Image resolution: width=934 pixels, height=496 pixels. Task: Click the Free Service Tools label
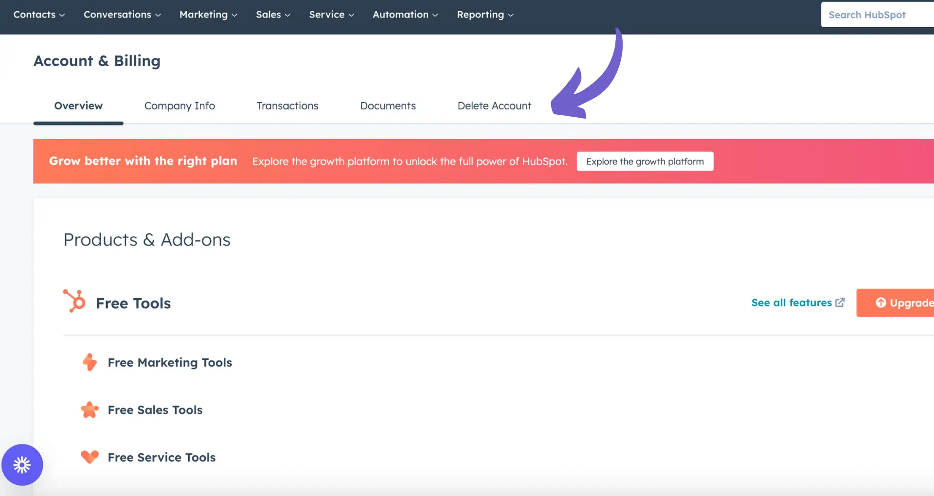click(162, 458)
